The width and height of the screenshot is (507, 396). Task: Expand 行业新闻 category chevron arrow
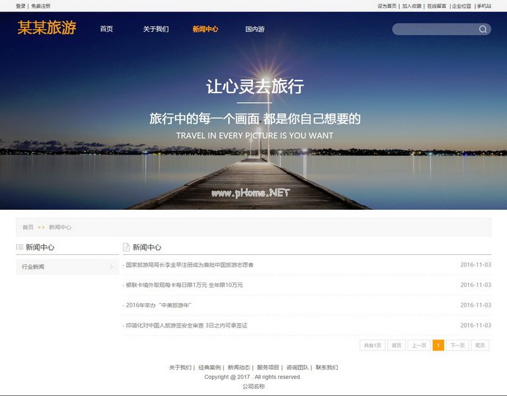(x=112, y=267)
